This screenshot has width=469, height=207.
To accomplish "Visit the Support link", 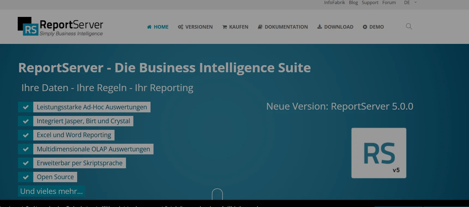I will tap(370, 2).
